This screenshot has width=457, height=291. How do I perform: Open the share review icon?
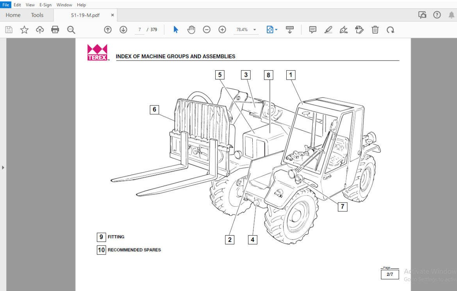point(422,15)
